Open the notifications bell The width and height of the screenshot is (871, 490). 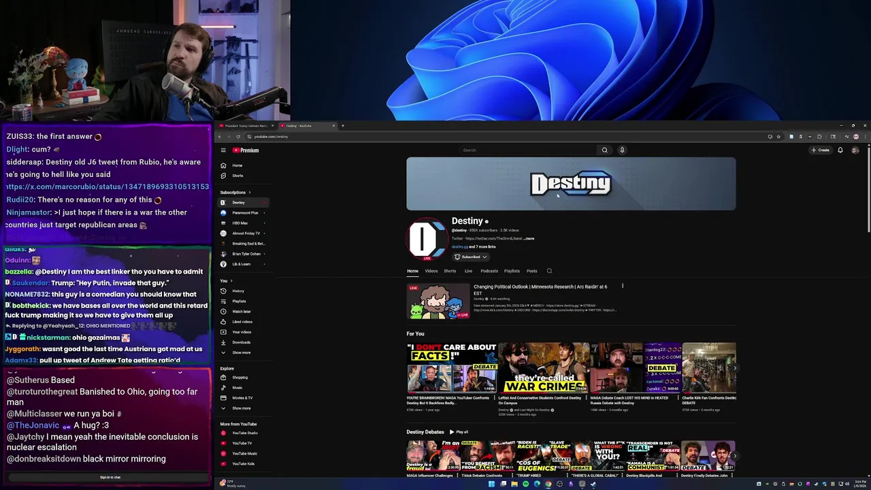pos(840,150)
